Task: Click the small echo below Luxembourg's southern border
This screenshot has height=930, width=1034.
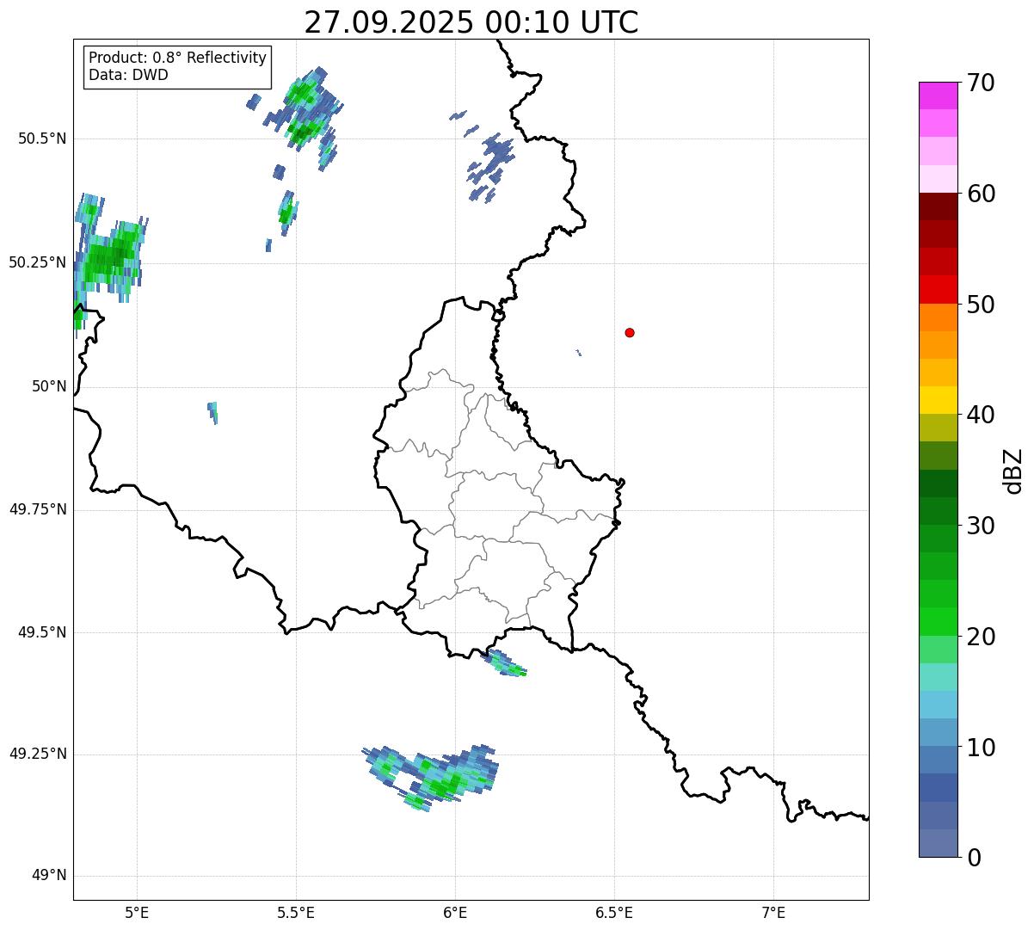Action: point(505,664)
